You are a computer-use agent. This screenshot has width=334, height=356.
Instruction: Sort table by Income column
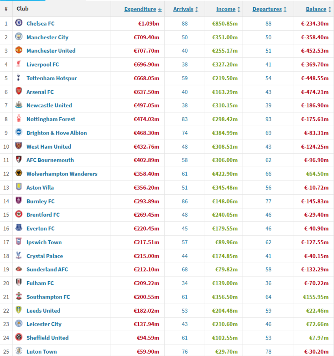point(228,9)
